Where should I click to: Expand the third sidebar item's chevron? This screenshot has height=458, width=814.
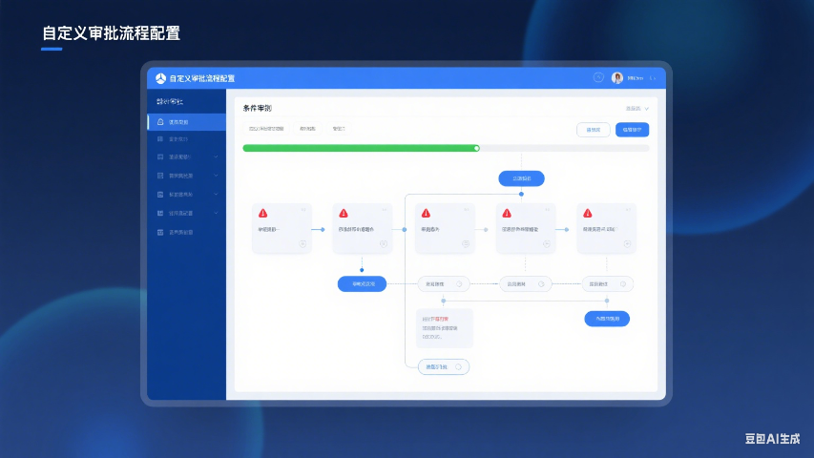pyautogui.click(x=216, y=156)
